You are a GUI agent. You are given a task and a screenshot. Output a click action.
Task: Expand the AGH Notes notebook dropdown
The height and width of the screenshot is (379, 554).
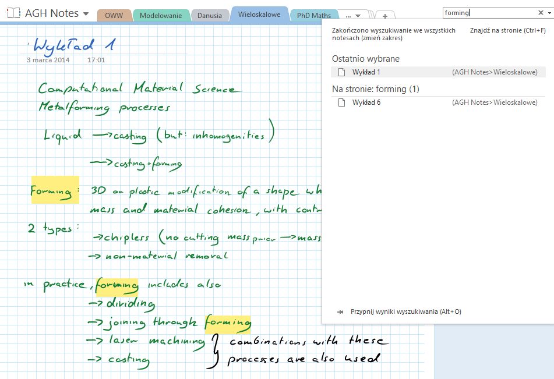86,14
